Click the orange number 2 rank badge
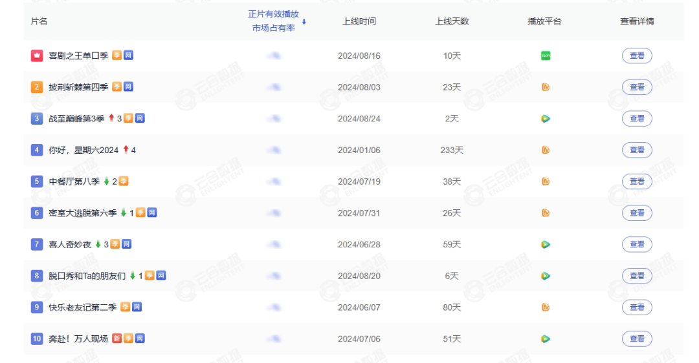 coord(37,87)
